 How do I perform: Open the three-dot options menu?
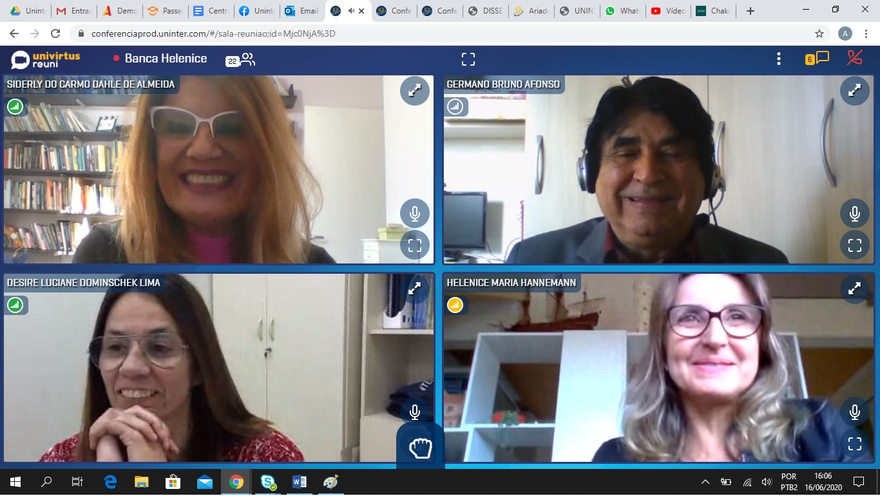click(x=778, y=59)
